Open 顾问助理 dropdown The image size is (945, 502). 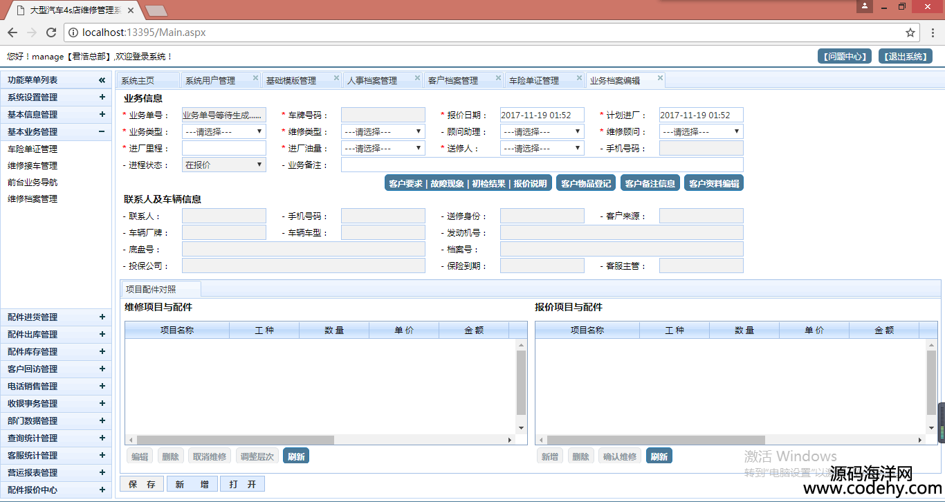(x=542, y=131)
